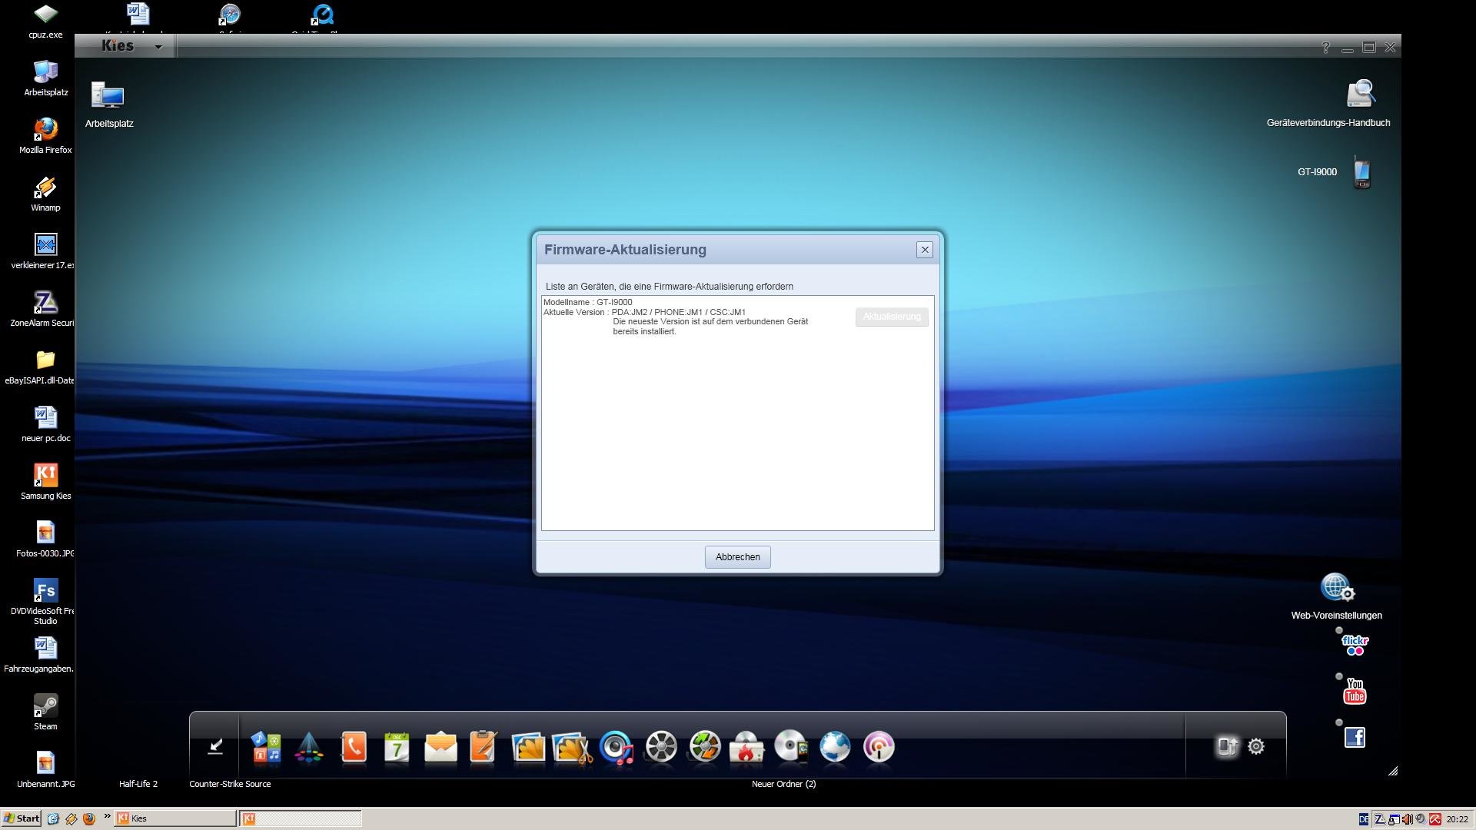
Task: Expand quick launch overflow chevron
Action: pyautogui.click(x=107, y=816)
